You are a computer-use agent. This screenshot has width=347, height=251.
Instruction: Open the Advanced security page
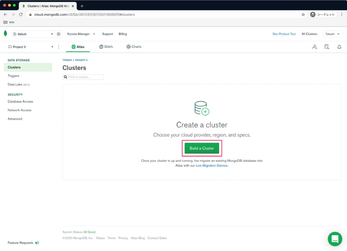(15, 119)
